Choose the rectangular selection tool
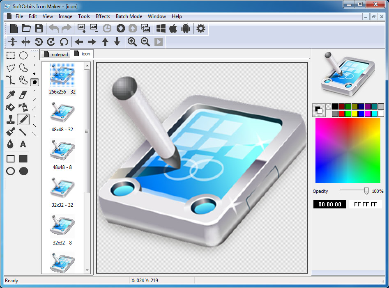Image resolution: width=389 pixels, height=288 pixels. [11, 55]
